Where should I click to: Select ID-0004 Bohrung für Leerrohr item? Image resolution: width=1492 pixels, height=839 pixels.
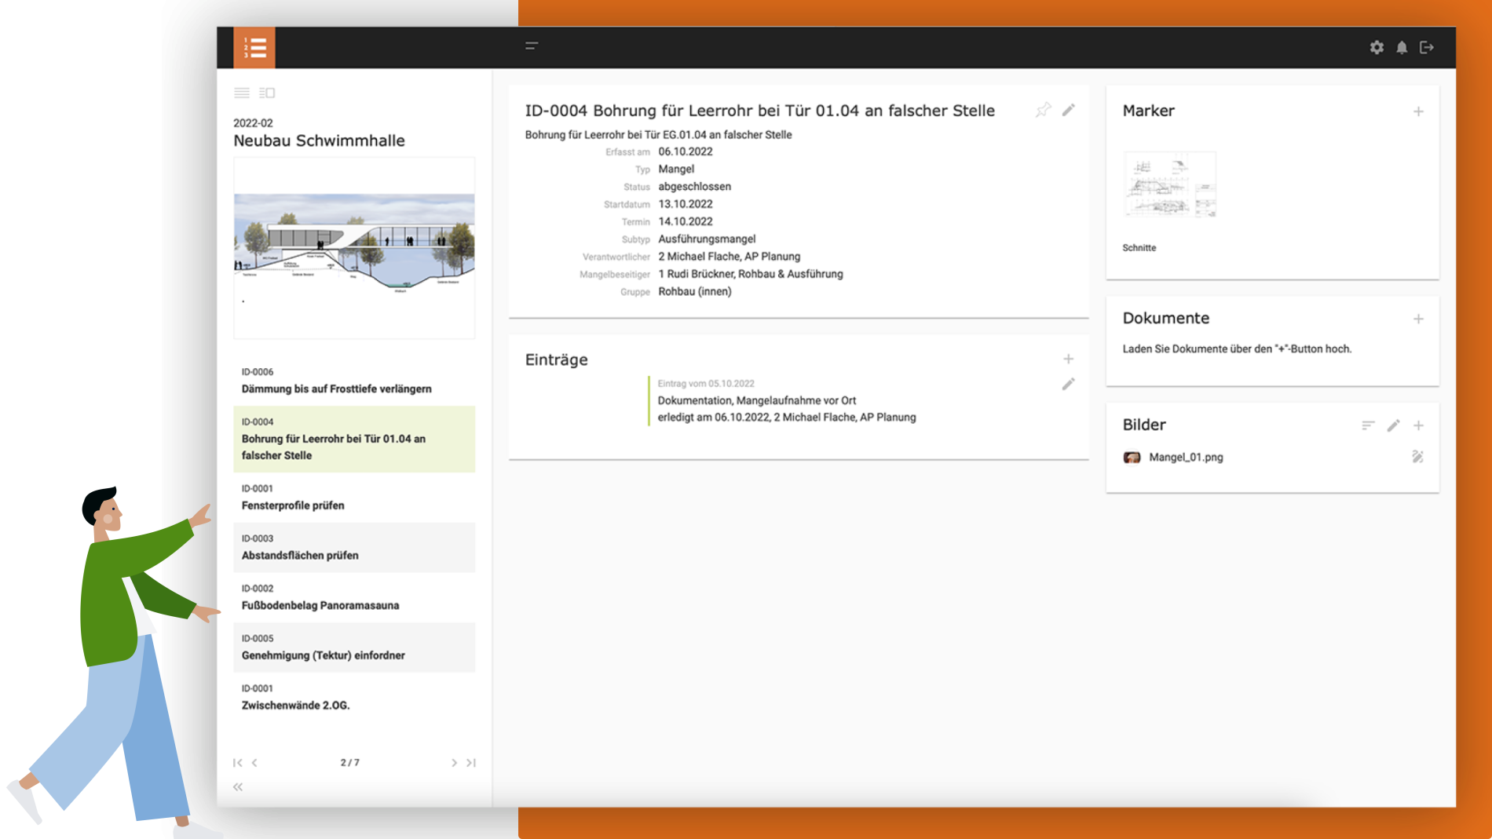coord(354,439)
